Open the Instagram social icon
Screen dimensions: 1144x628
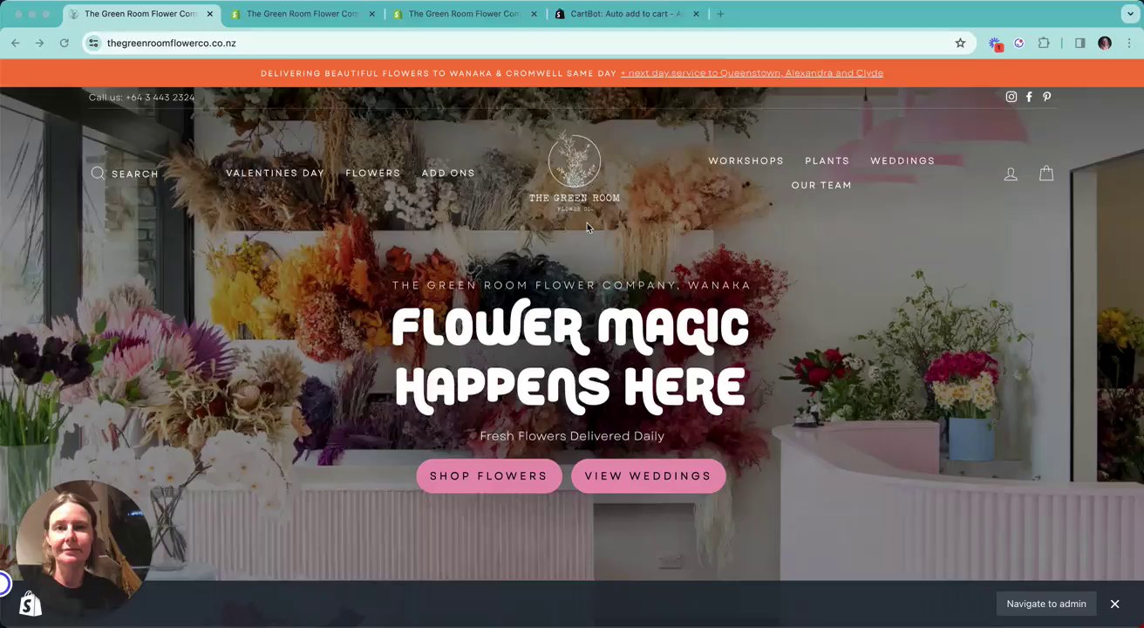(x=1011, y=97)
